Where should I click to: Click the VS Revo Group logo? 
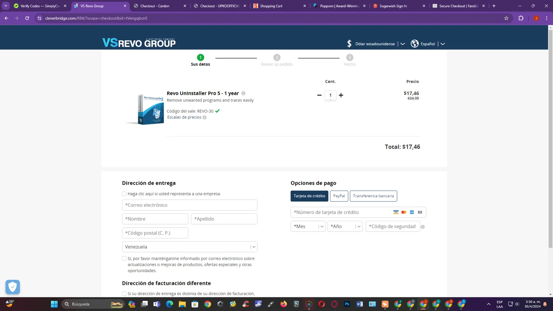[139, 43]
